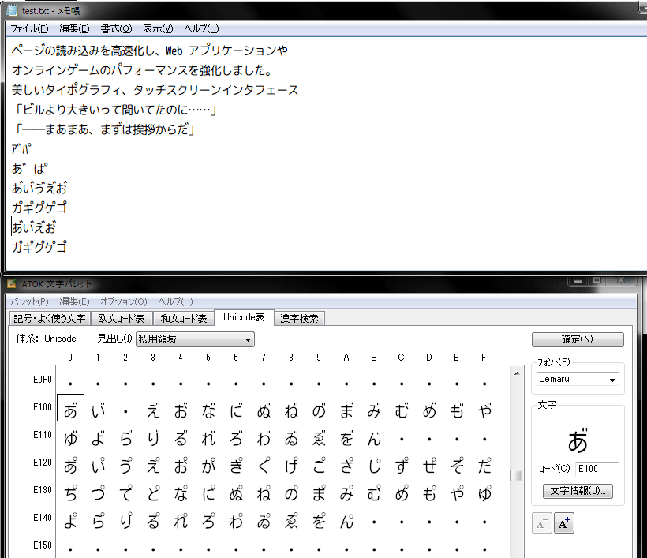Switch to the 和文コード表 tab
Viewport: 647px width, 558px height.
(184, 318)
